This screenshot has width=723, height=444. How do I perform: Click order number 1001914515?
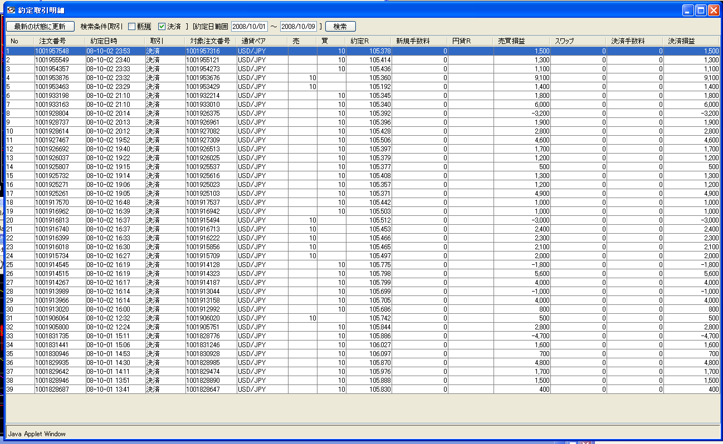60,274
